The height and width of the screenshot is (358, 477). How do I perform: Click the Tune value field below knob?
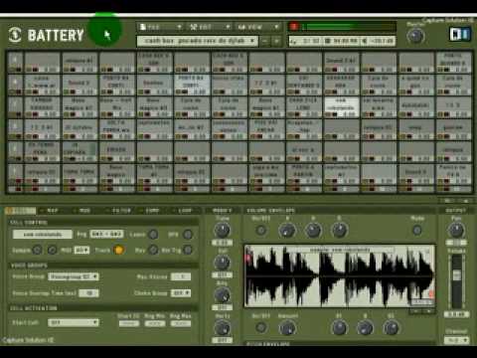pyautogui.click(x=223, y=243)
